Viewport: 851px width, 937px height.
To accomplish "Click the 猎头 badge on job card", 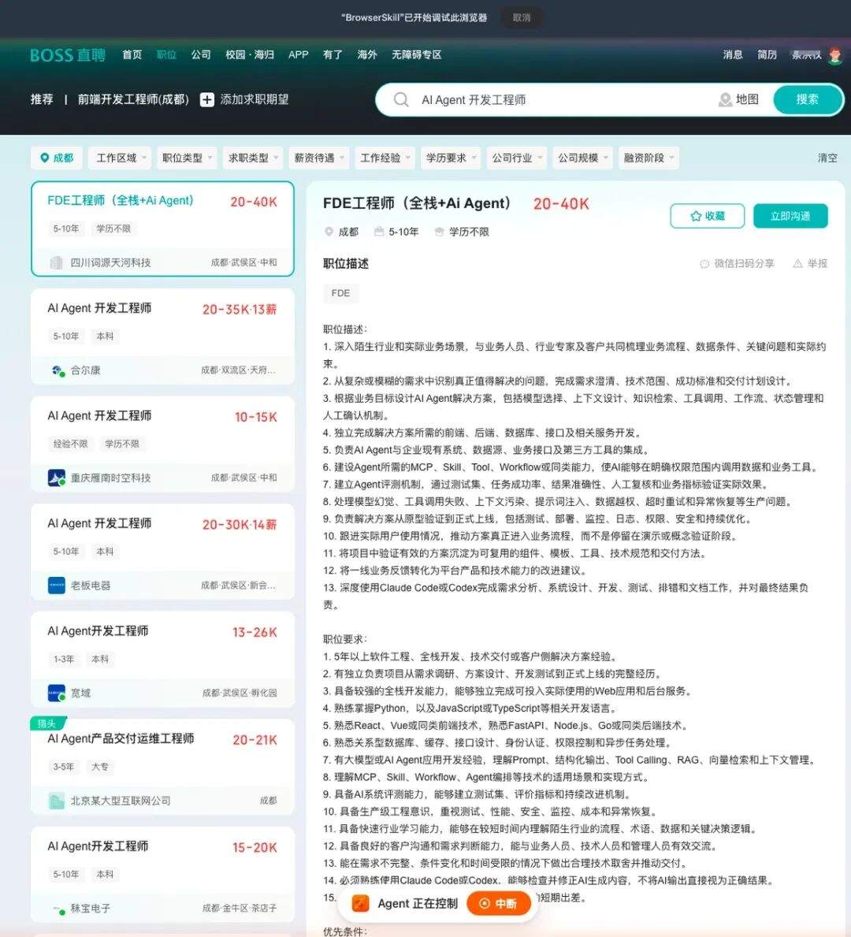I will click(x=47, y=723).
